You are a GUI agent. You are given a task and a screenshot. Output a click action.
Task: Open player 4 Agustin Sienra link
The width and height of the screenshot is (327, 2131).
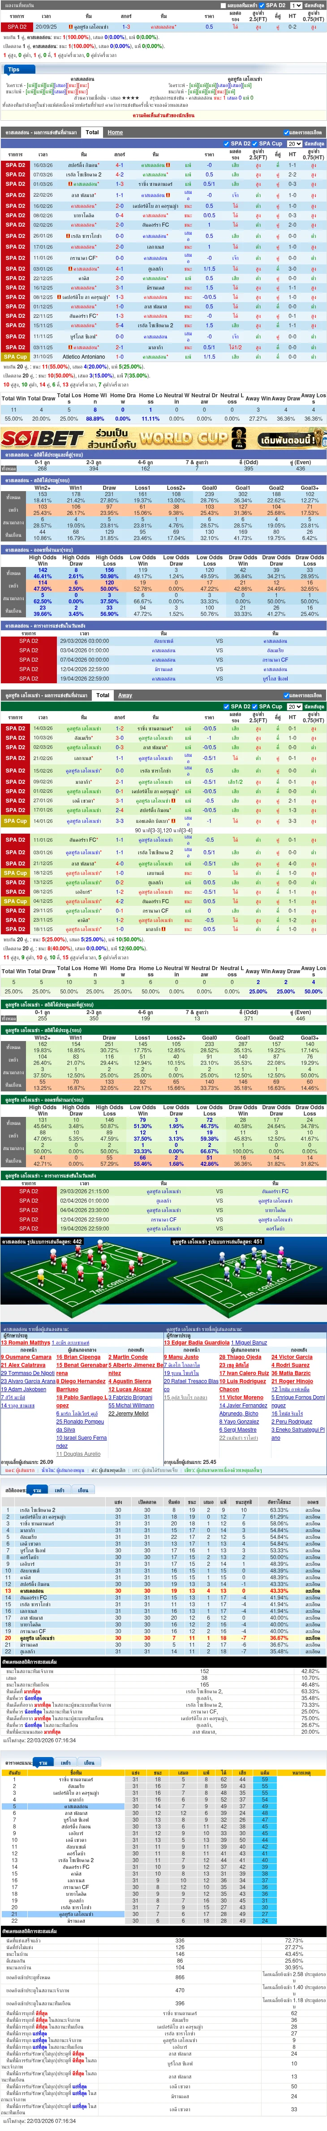(129, 1381)
